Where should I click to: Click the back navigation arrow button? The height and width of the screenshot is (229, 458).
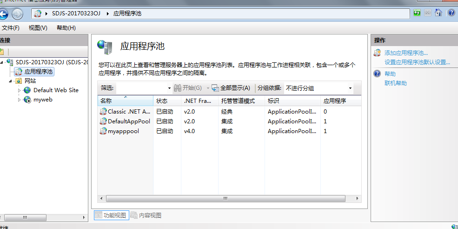click(x=3, y=14)
